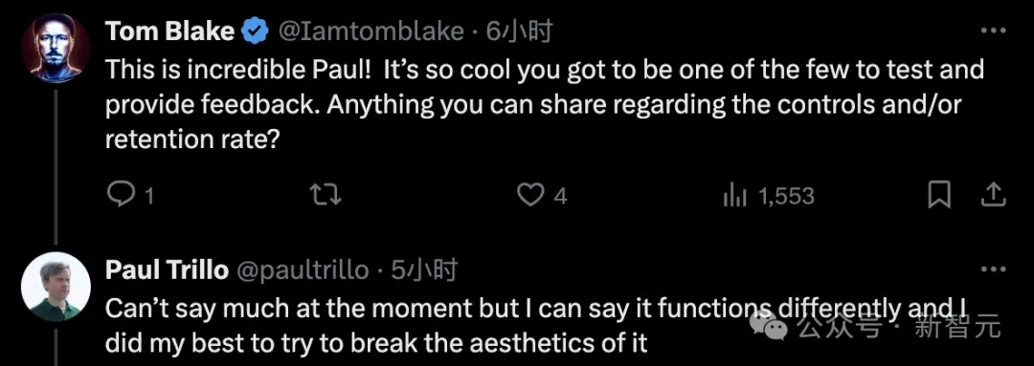Open the 6小时 timestamp on Tom's tweet
Screen dimensions: 1034x366
pyautogui.click(x=519, y=31)
